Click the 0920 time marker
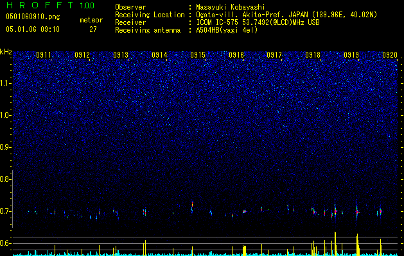404x256 pixels. (390, 55)
